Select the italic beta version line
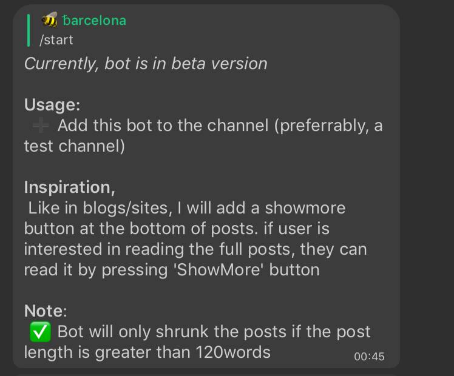Screen dimensions: 454x376 pos(146,63)
